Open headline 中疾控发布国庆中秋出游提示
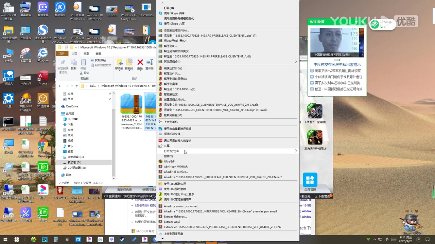The width and height of the screenshot is (435, 244). click(x=337, y=64)
